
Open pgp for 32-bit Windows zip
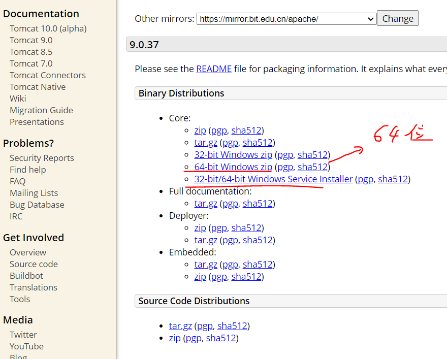point(285,155)
